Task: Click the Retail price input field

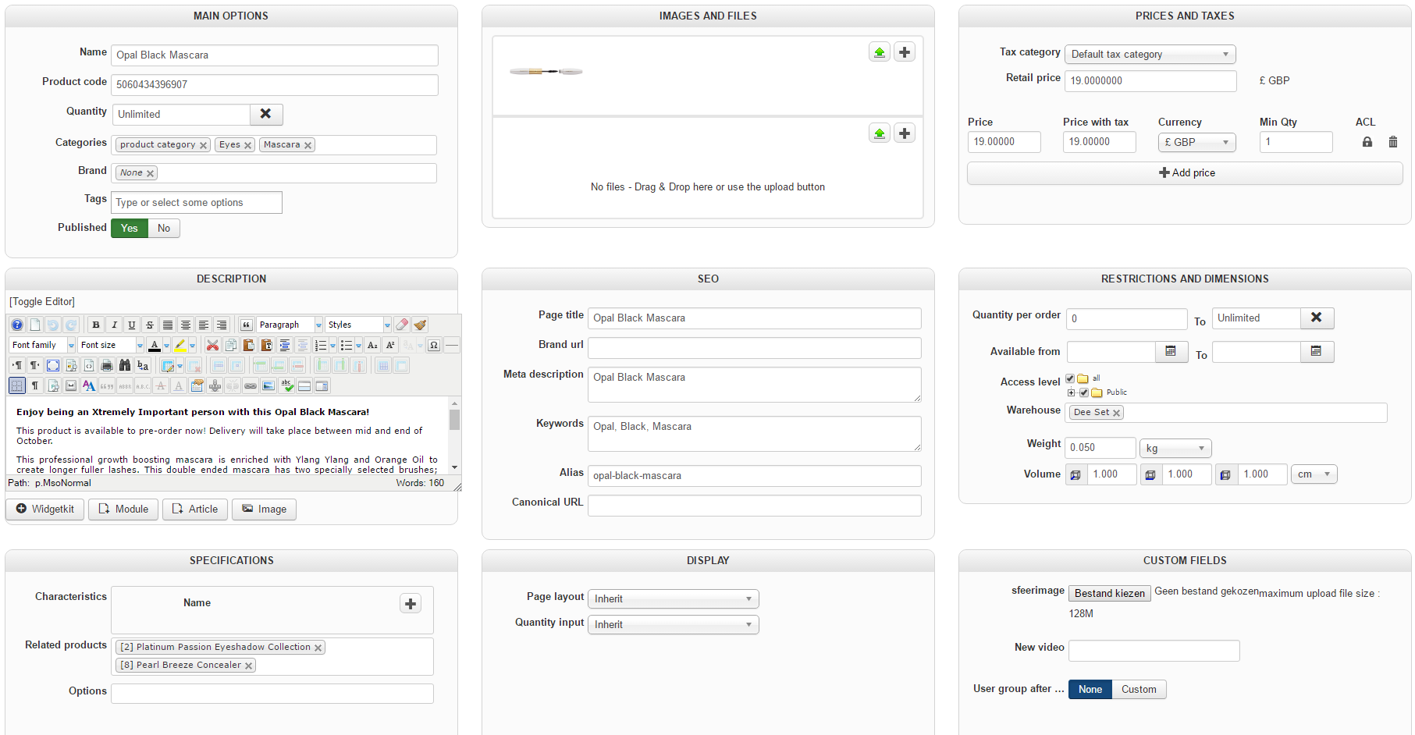Action: point(1150,81)
